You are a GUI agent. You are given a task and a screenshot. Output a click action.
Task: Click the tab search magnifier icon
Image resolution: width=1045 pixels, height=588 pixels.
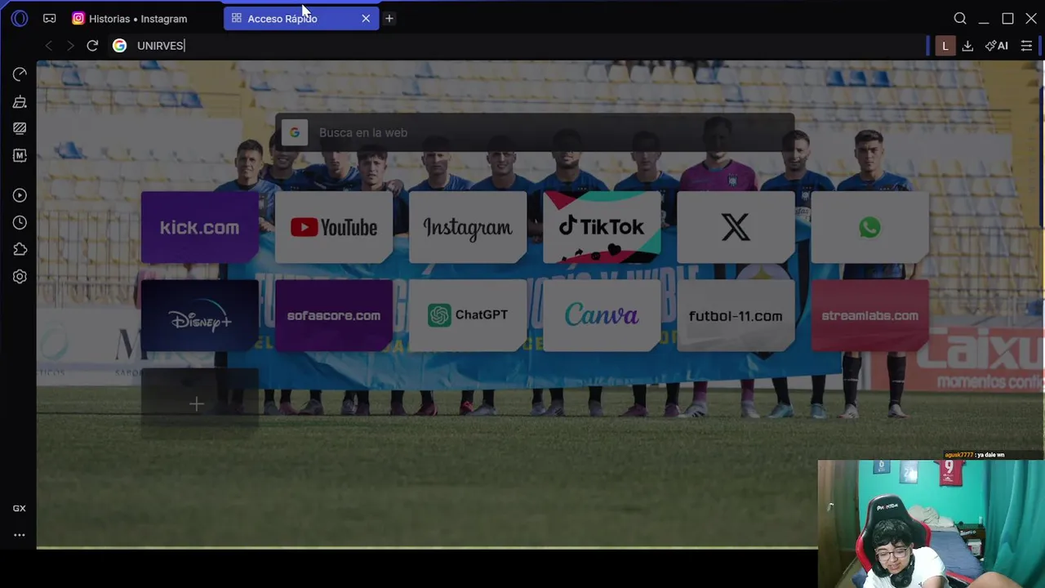click(x=960, y=18)
